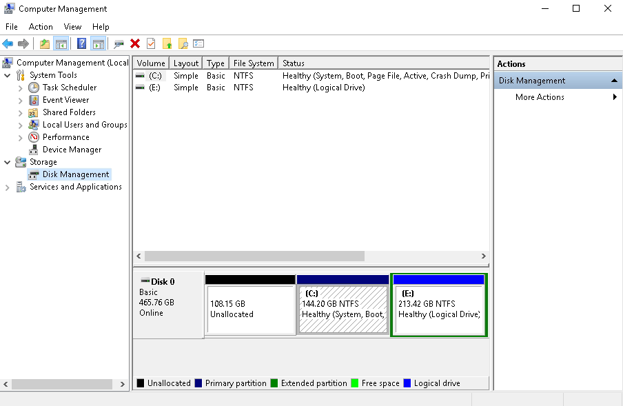This screenshot has height=406, width=623.
Task: Click More Actions in the Actions pane
Action: tap(540, 97)
